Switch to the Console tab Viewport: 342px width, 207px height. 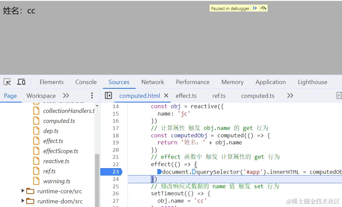pyautogui.click(x=86, y=82)
